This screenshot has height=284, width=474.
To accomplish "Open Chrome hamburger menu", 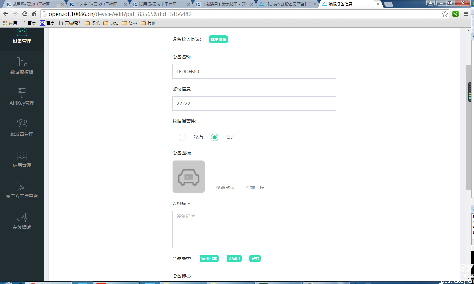I will 466,14.
